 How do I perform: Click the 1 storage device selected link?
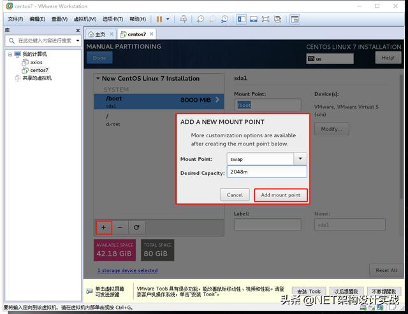point(127,270)
